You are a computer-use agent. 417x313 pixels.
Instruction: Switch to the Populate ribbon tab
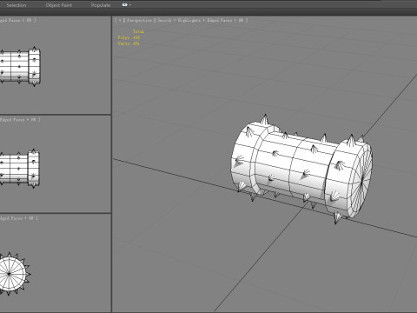[101, 5]
